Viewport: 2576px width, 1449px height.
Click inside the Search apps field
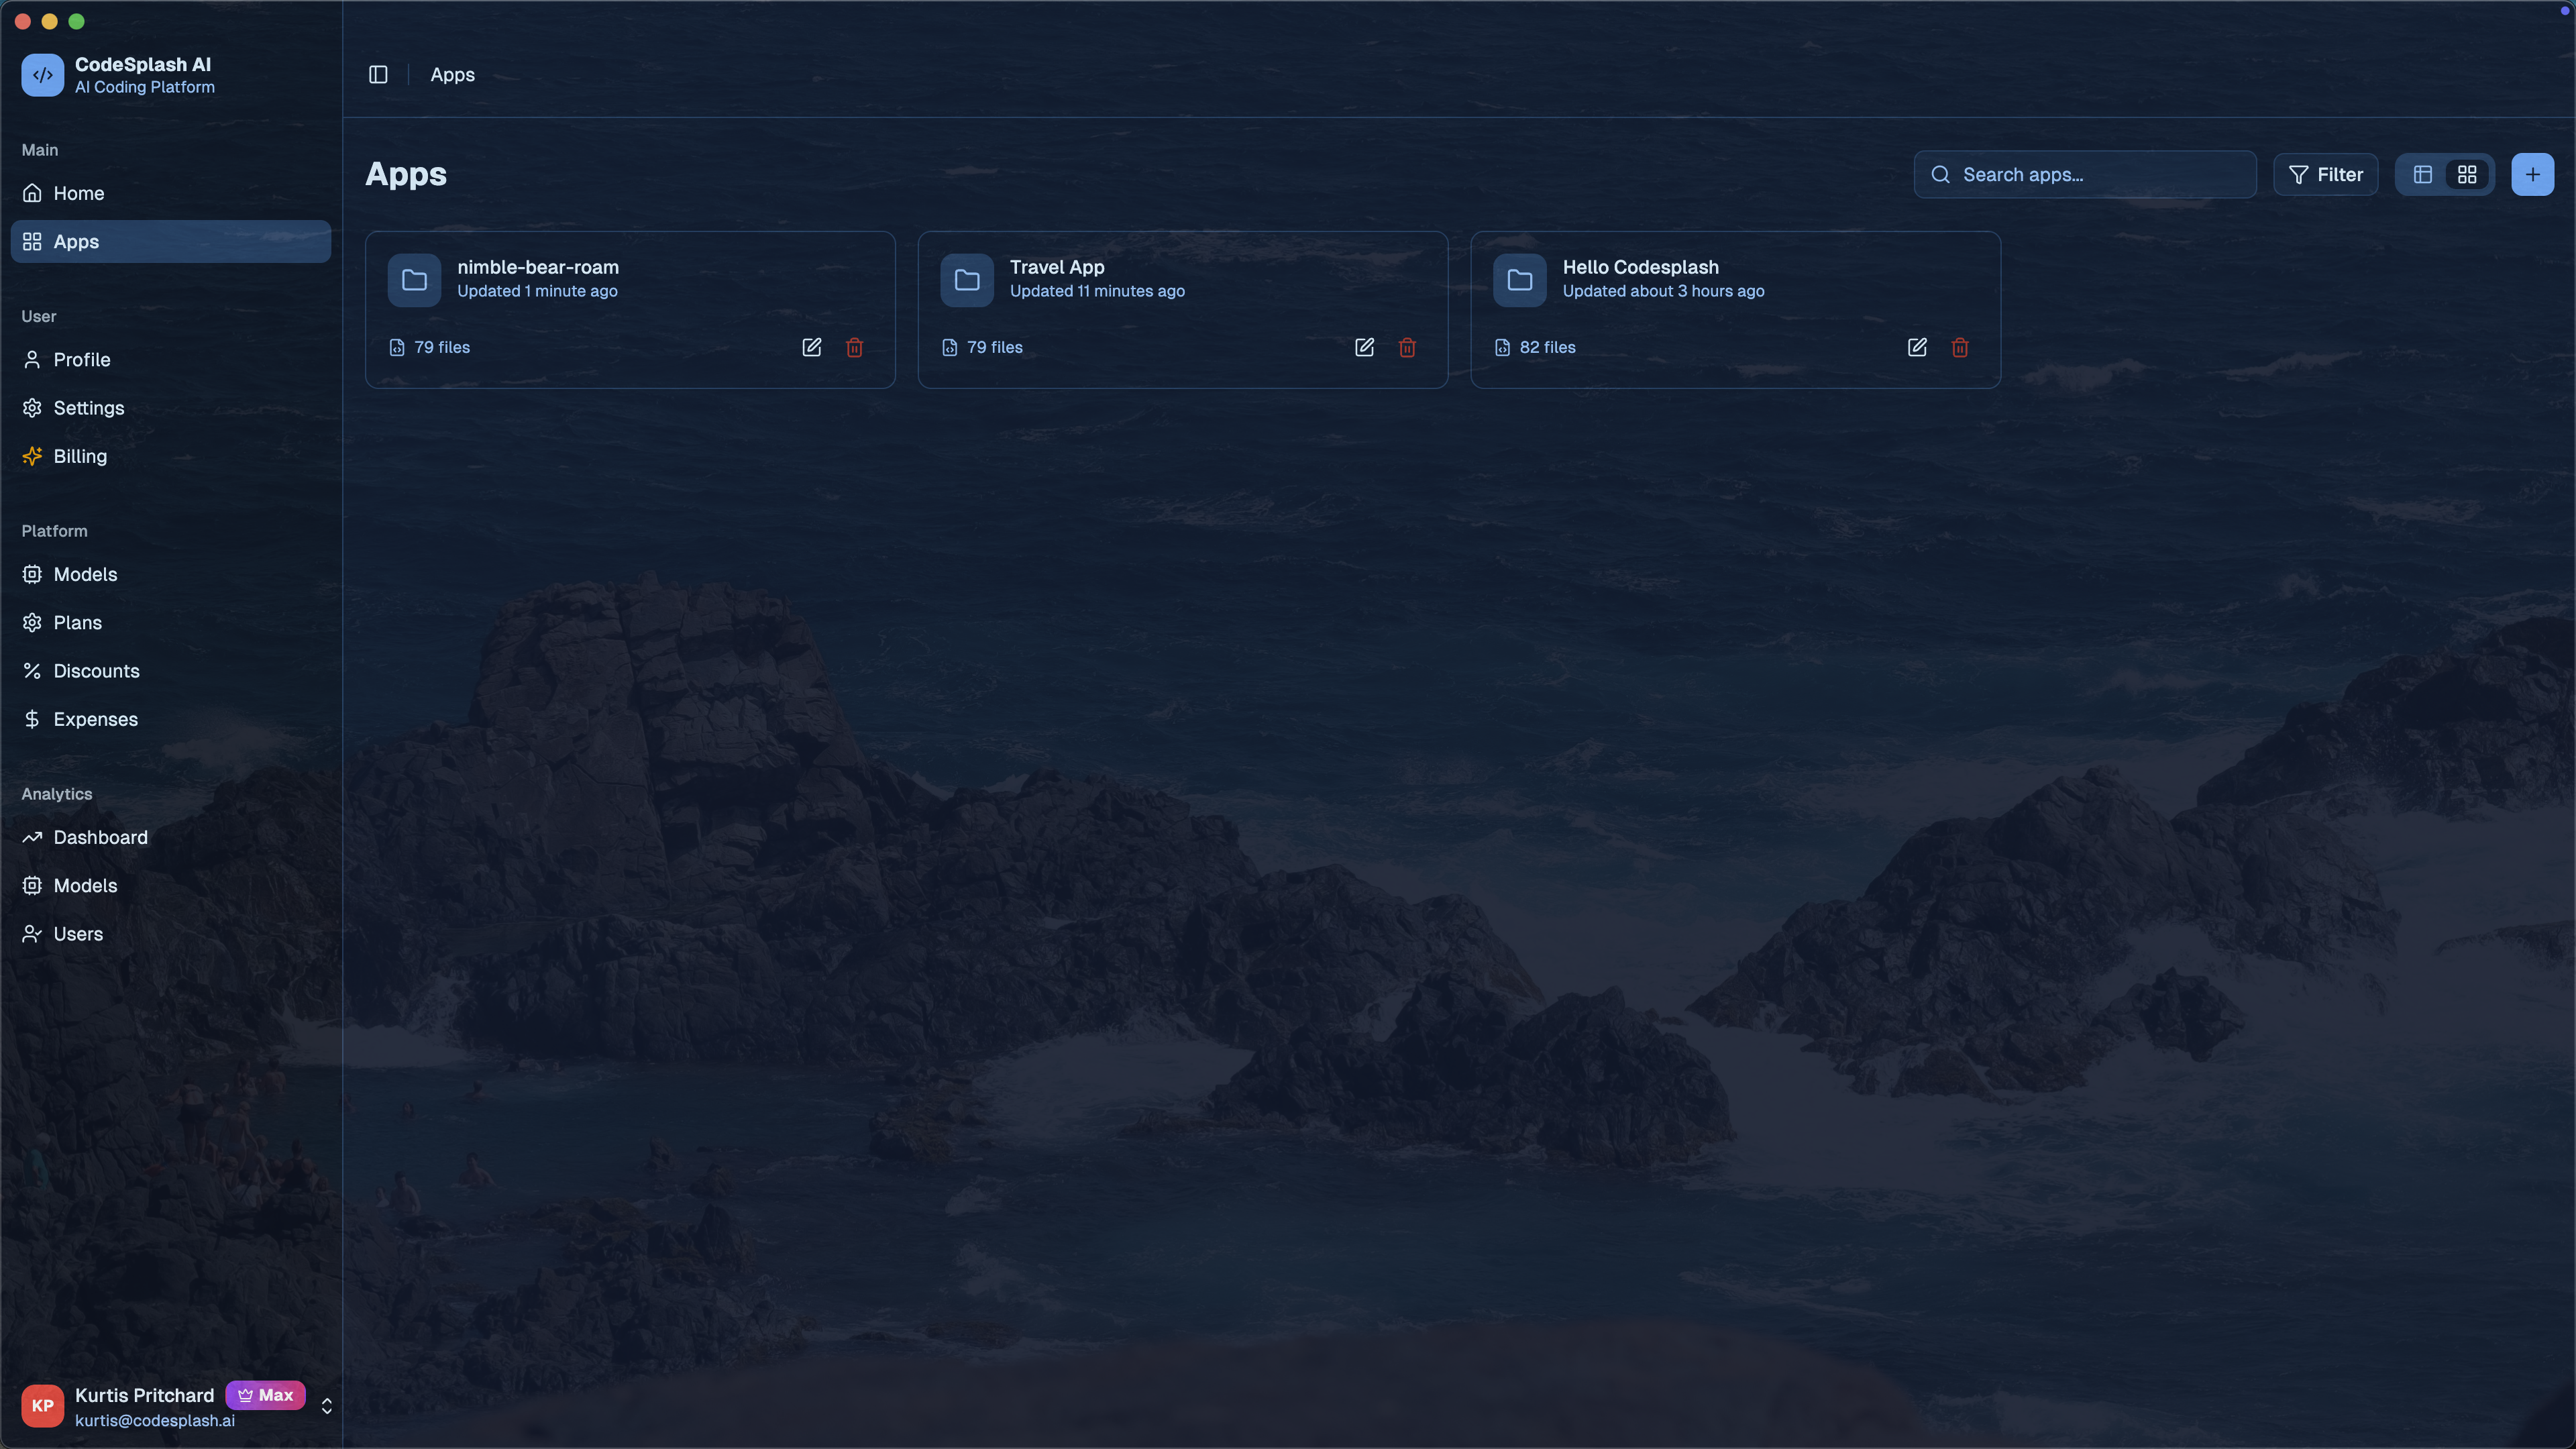tap(2084, 174)
